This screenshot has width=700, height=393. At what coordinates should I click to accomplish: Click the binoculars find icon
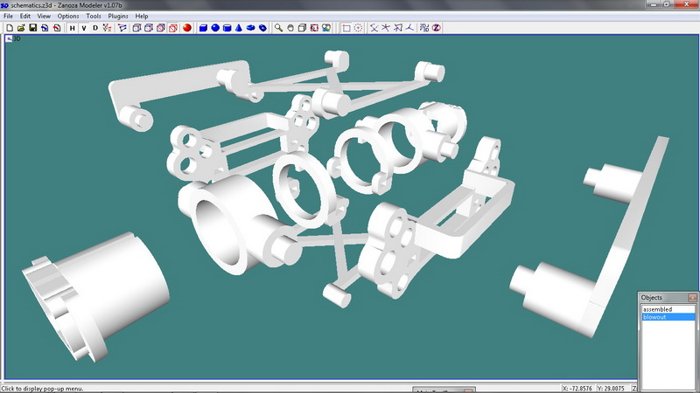click(x=325, y=28)
